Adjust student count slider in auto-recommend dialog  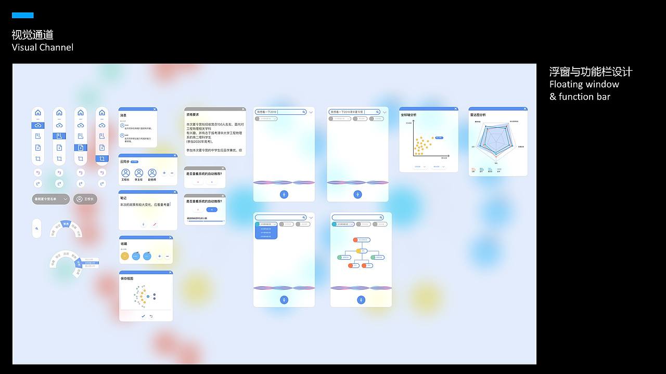coord(206,221)
